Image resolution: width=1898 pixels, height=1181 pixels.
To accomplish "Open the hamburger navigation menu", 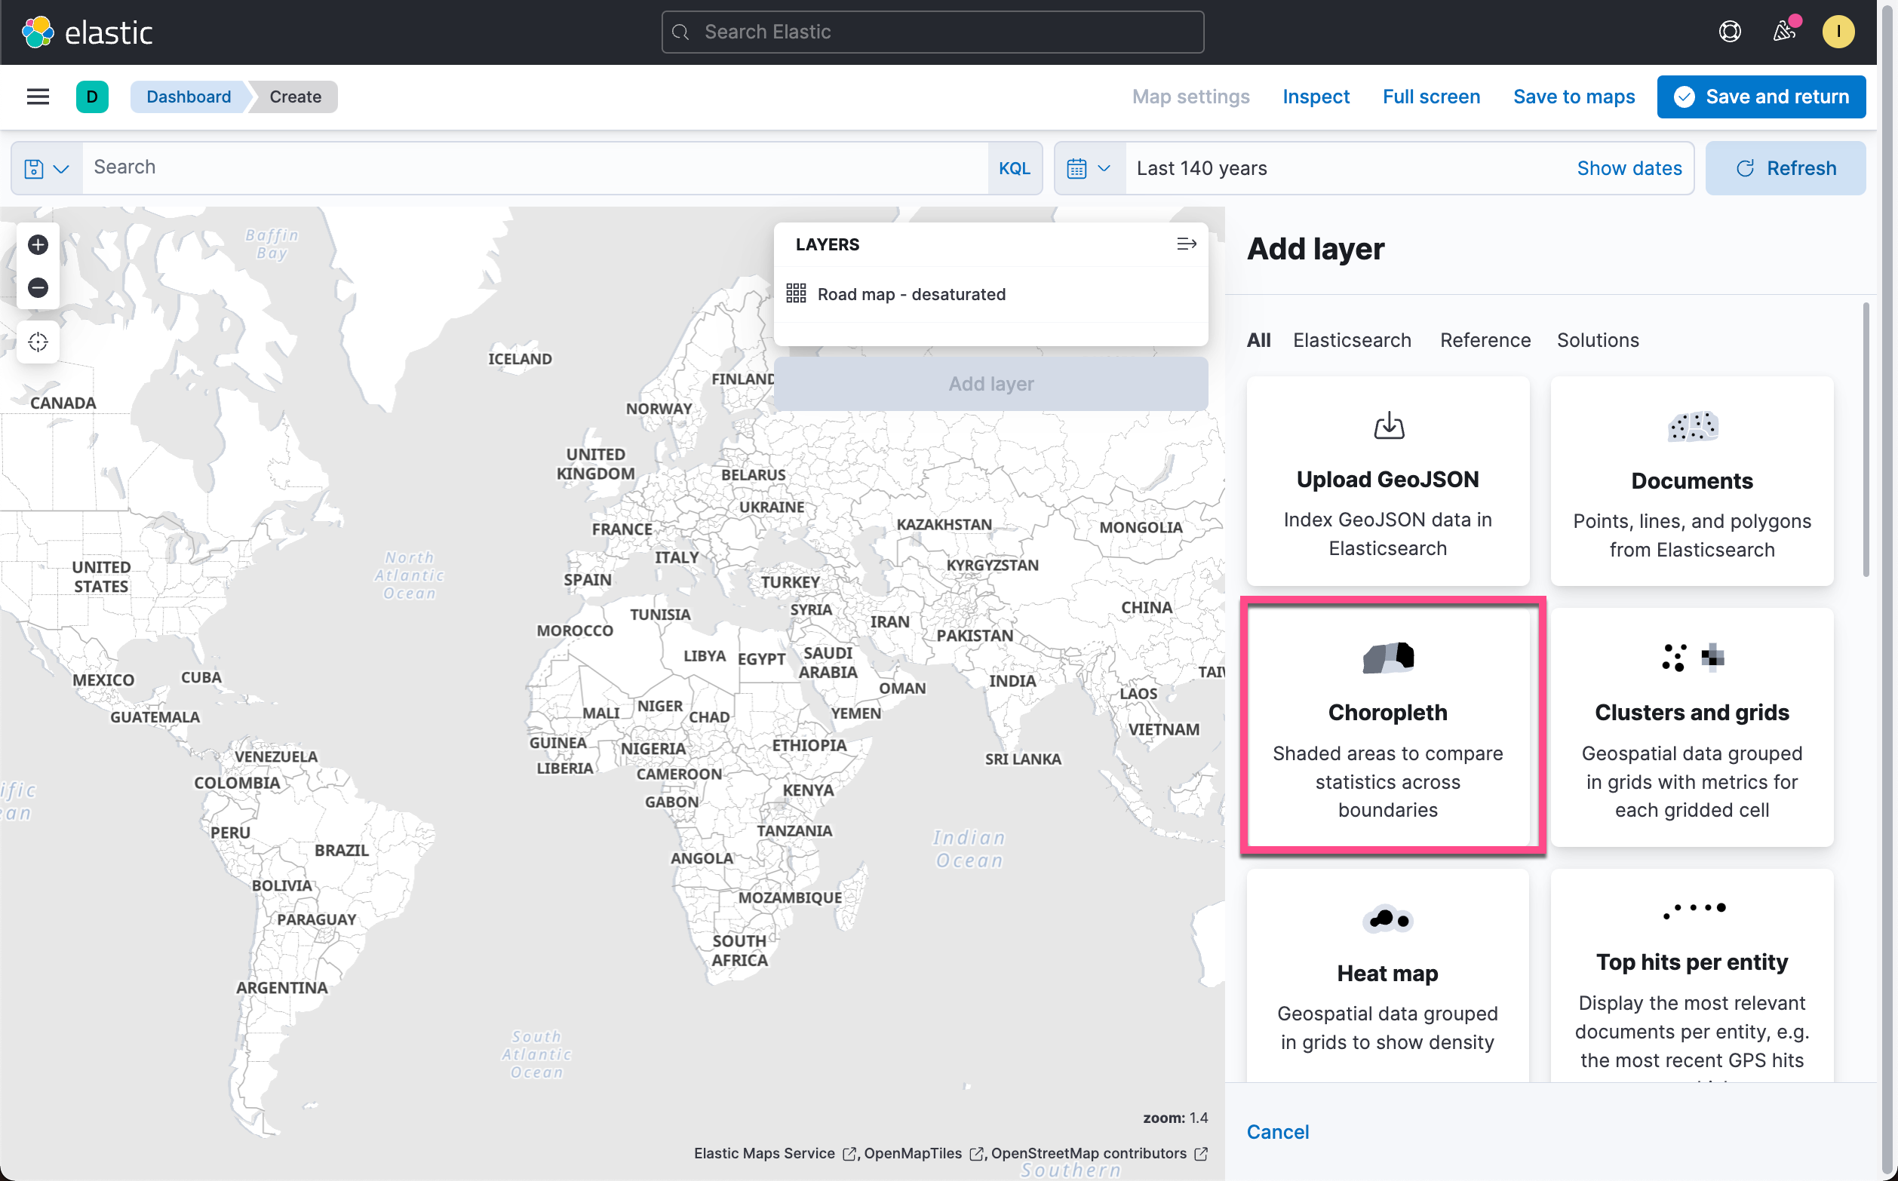I will point(38,97).
